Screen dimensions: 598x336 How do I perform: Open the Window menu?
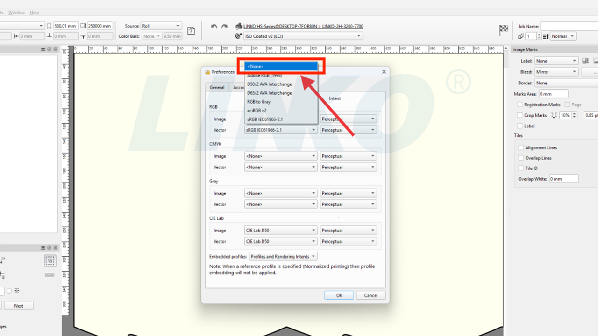(x=16, y=13)
